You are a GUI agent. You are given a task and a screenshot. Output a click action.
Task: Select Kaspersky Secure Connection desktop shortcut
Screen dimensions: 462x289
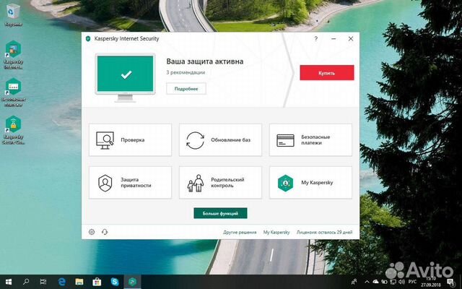tap(13, 130)
